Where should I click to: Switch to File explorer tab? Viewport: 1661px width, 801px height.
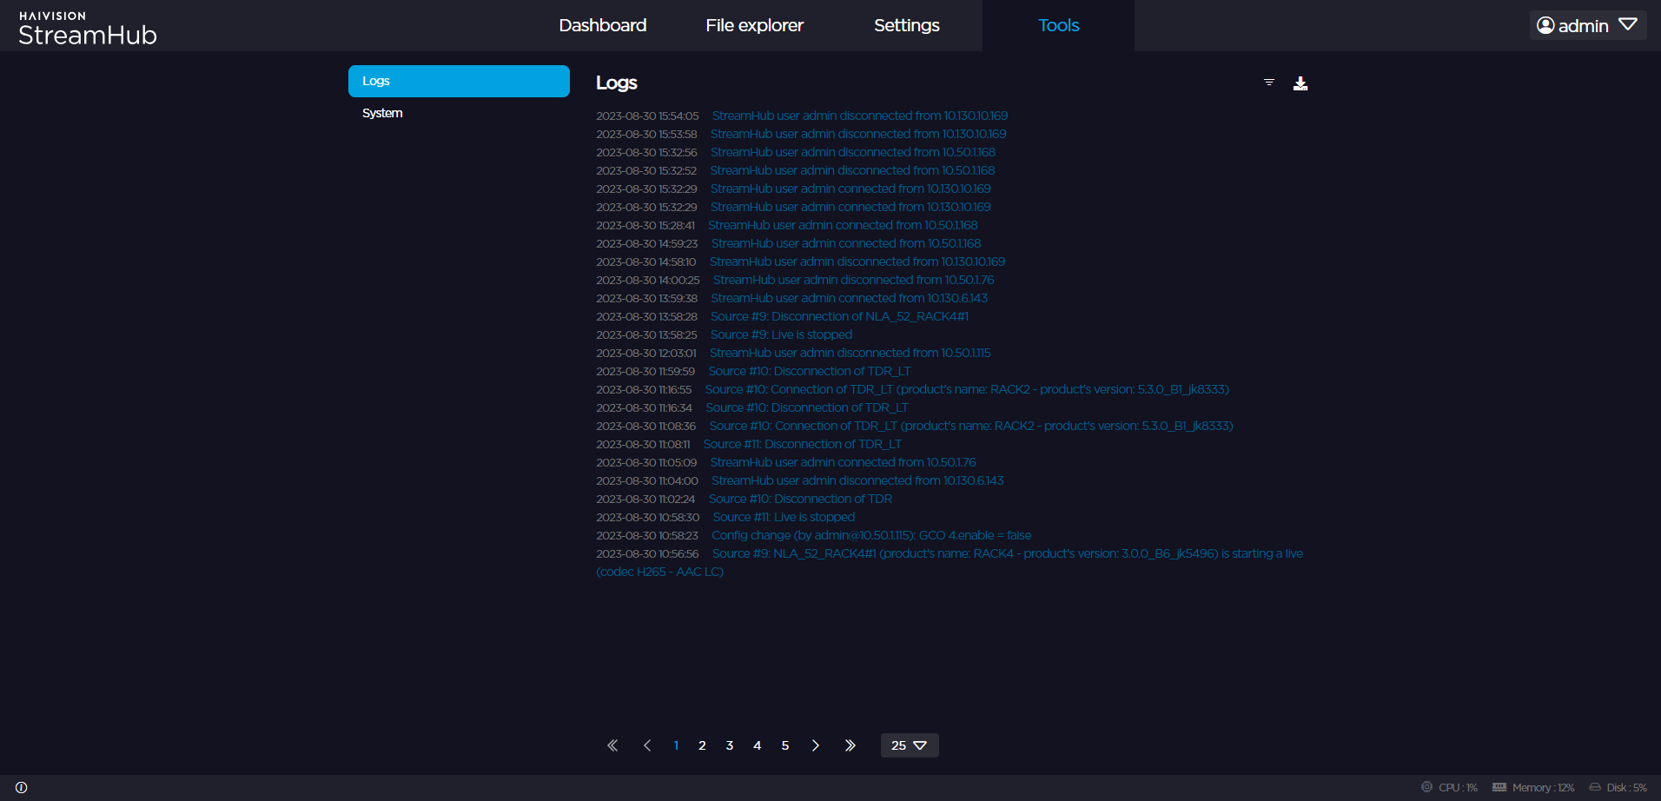(x=754, y=25)
